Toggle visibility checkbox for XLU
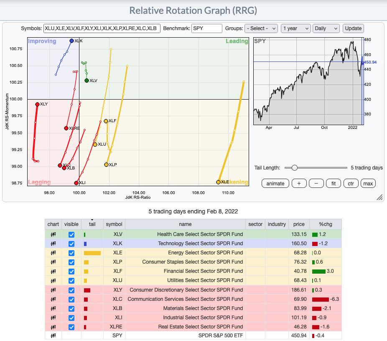387x341 pixels. tap(71, 281)
